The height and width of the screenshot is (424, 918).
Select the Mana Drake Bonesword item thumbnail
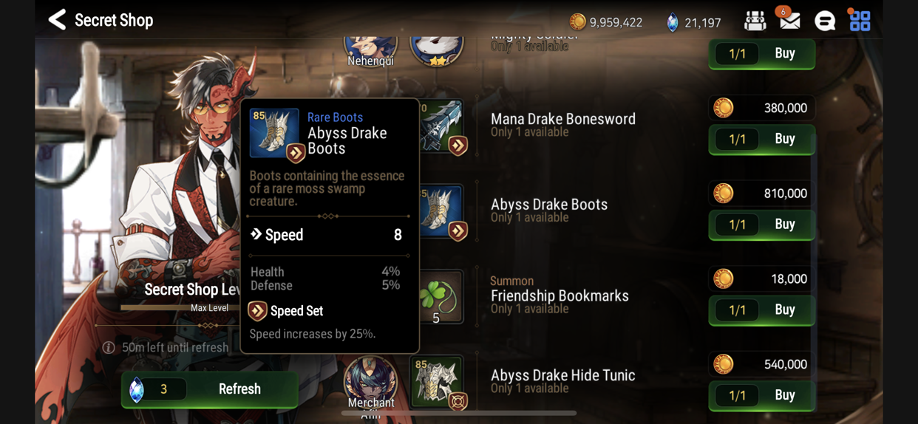point(443,127)
